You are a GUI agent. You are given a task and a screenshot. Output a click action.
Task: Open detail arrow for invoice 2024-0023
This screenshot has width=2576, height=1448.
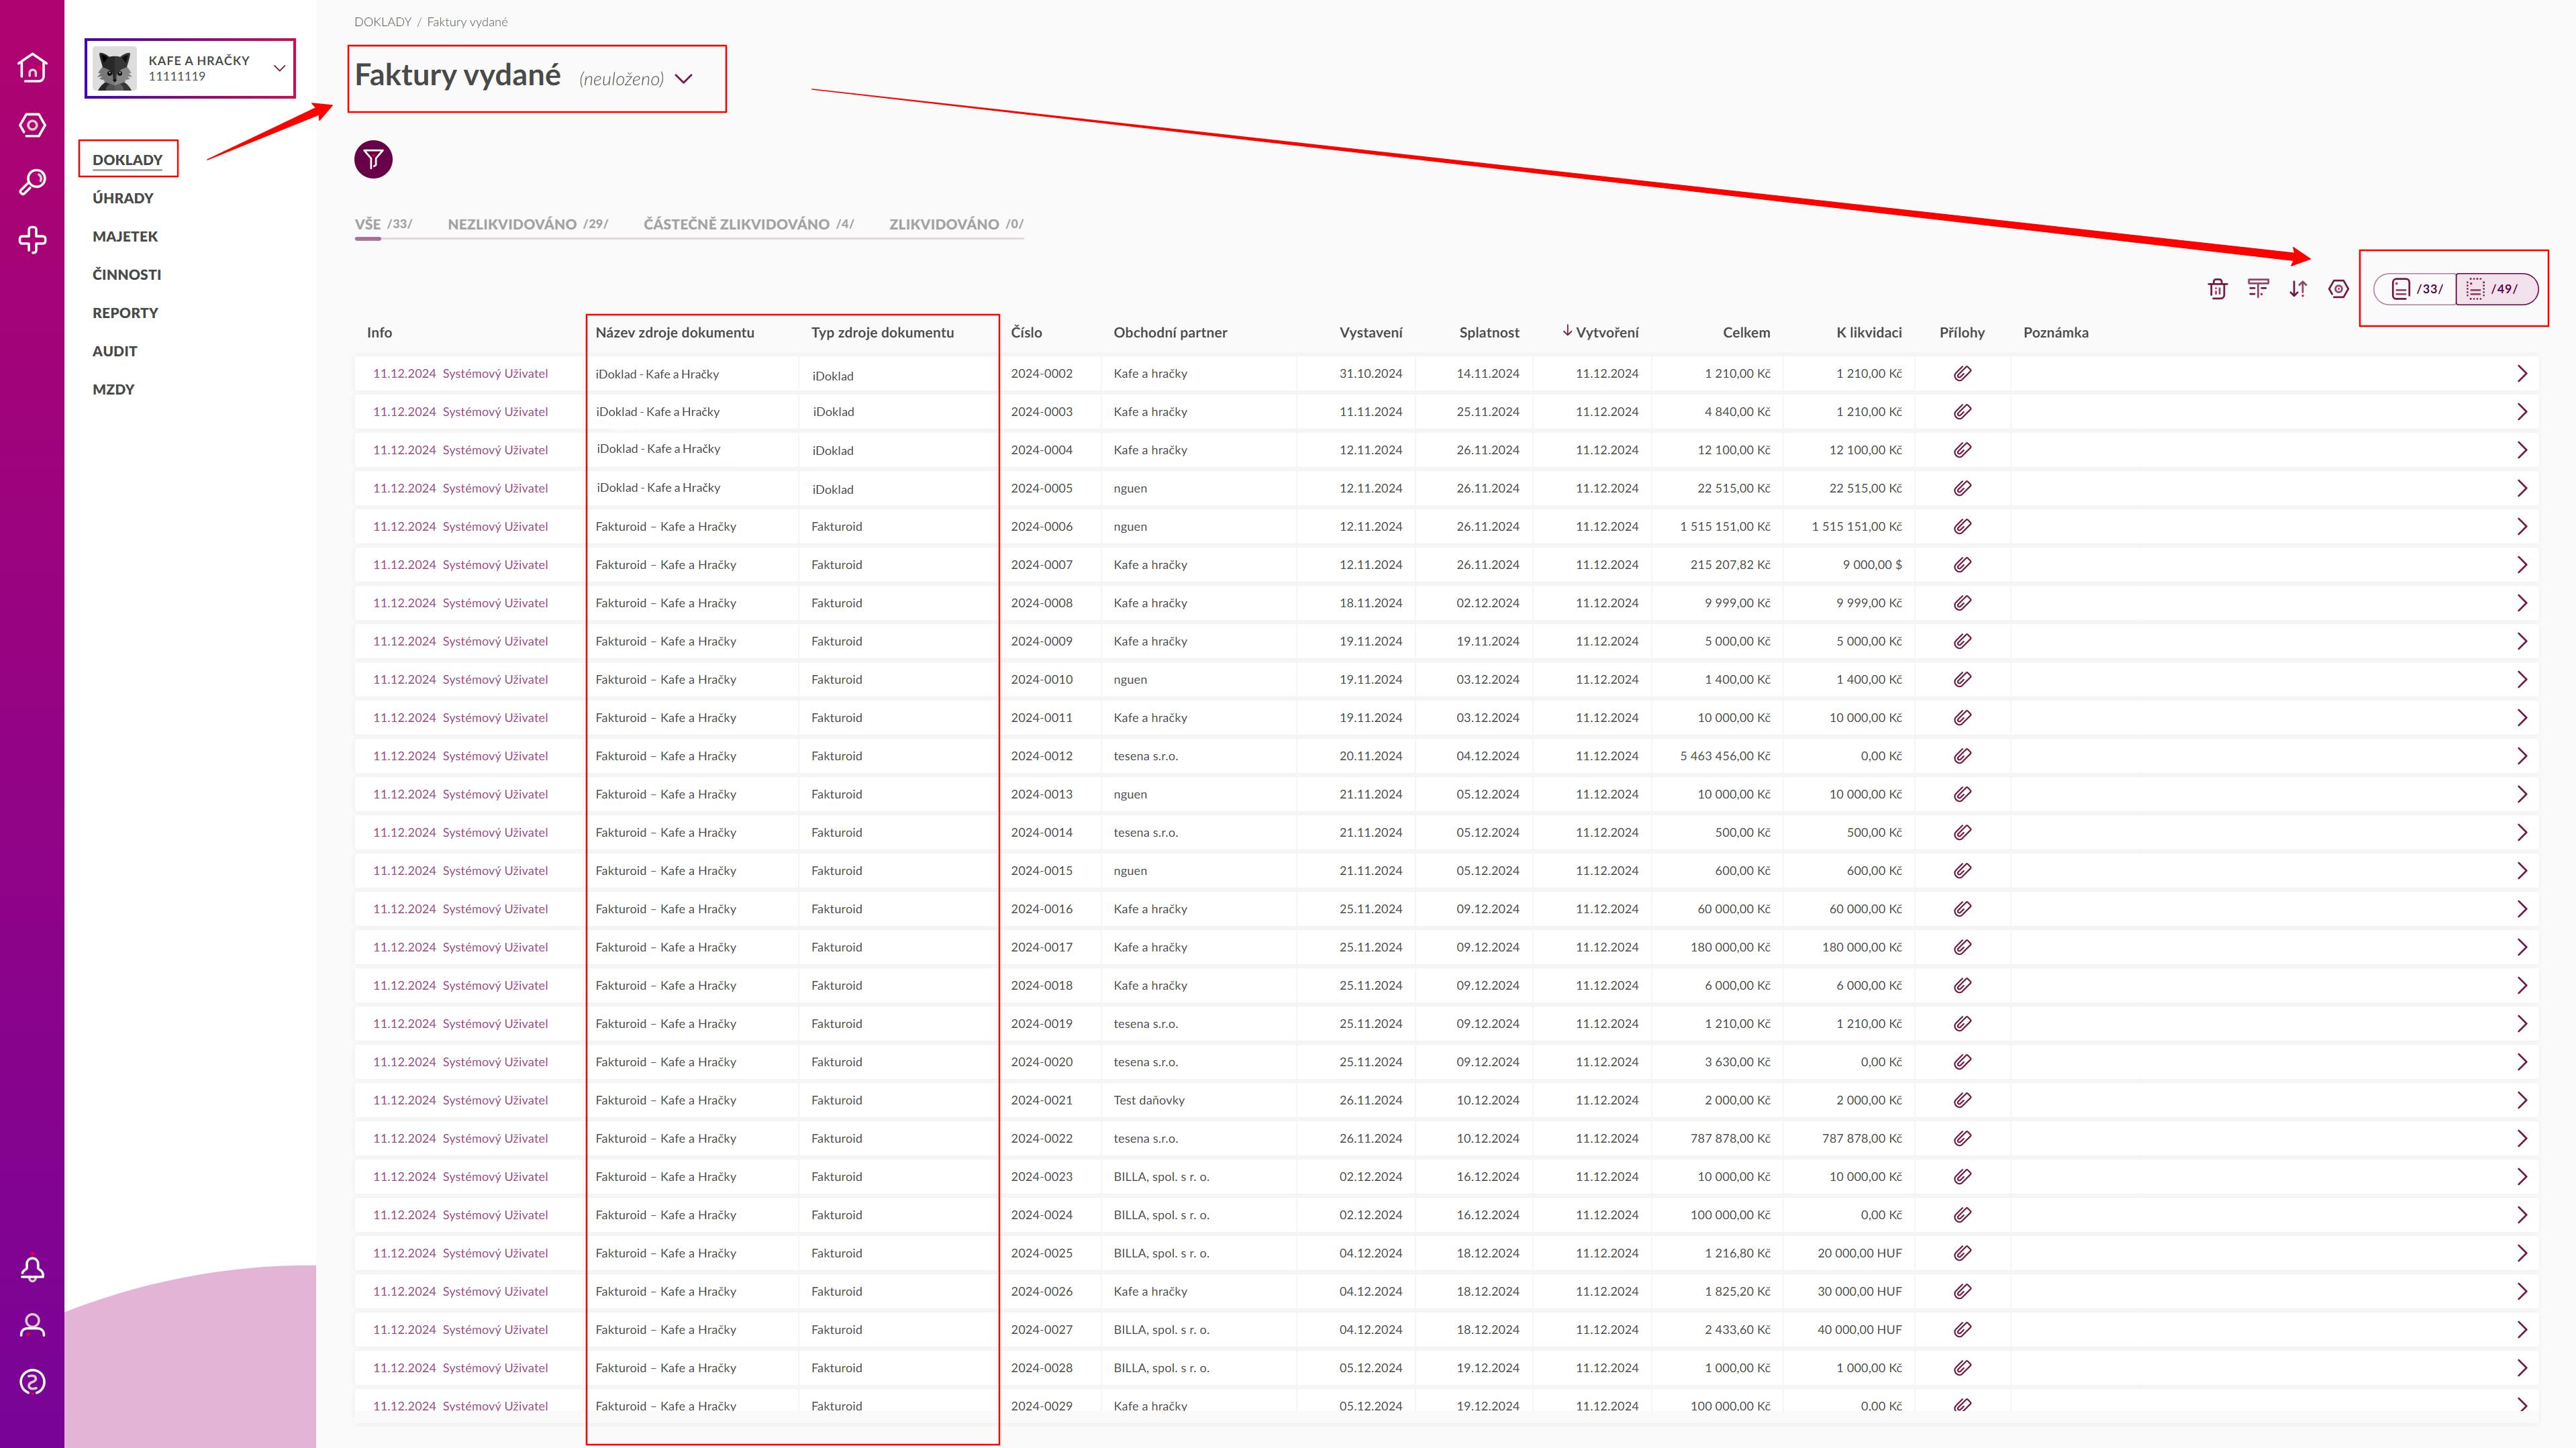[x=2522, y=1177]
